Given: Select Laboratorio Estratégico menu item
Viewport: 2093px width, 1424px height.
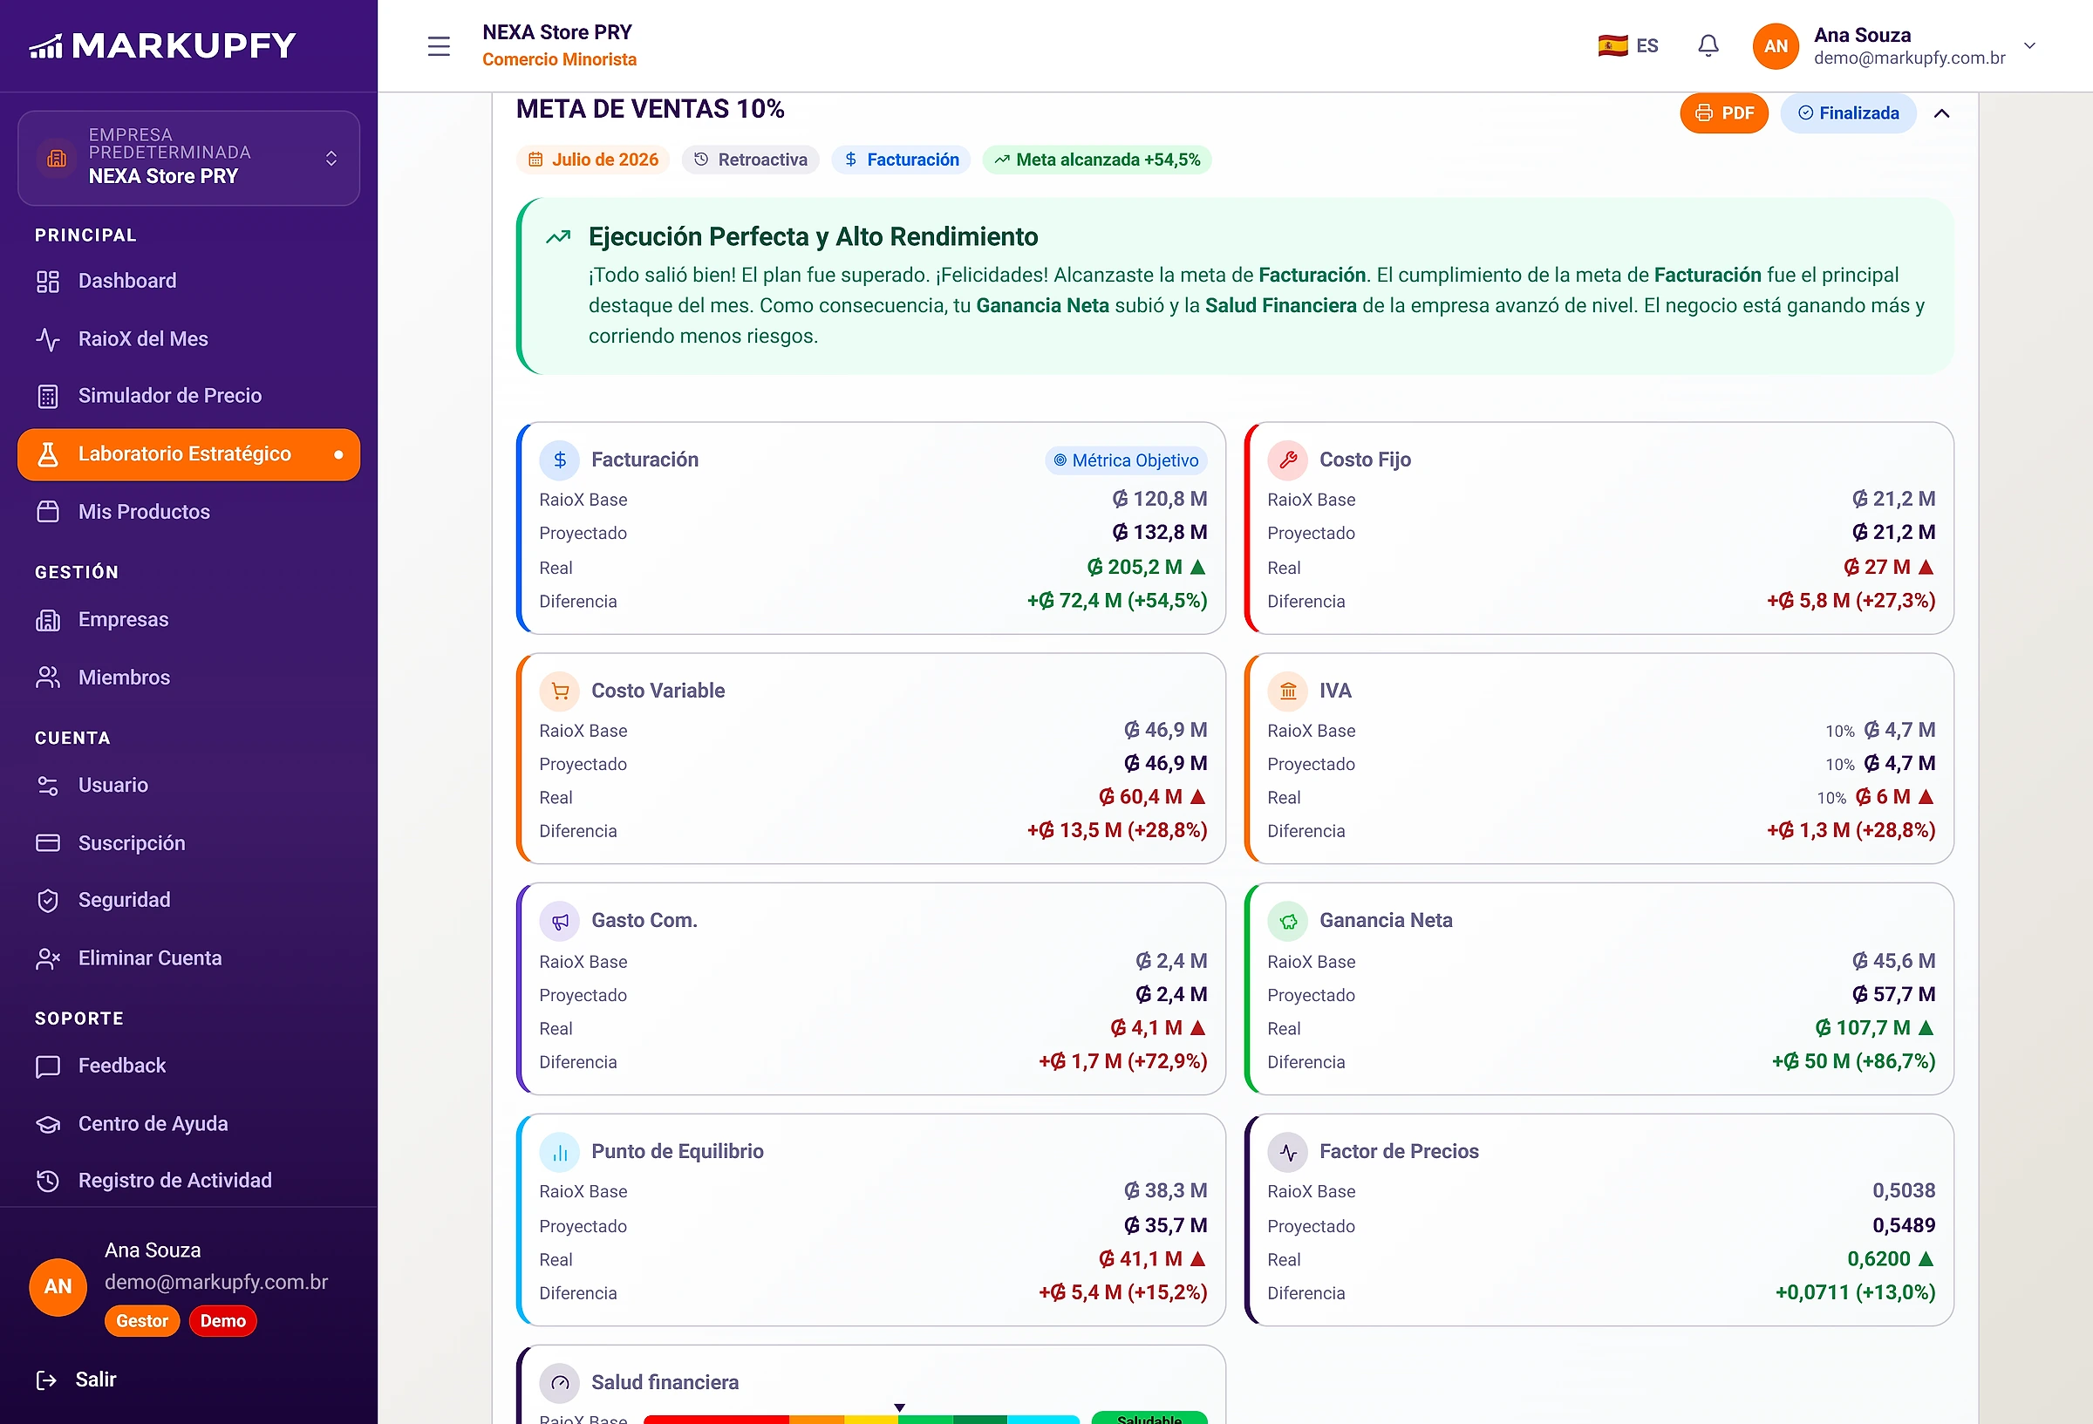Looking at the screenshot, I should (188, 454).
